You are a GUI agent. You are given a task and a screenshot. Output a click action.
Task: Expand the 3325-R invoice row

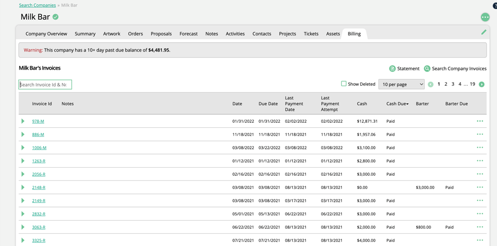[23, 240]
